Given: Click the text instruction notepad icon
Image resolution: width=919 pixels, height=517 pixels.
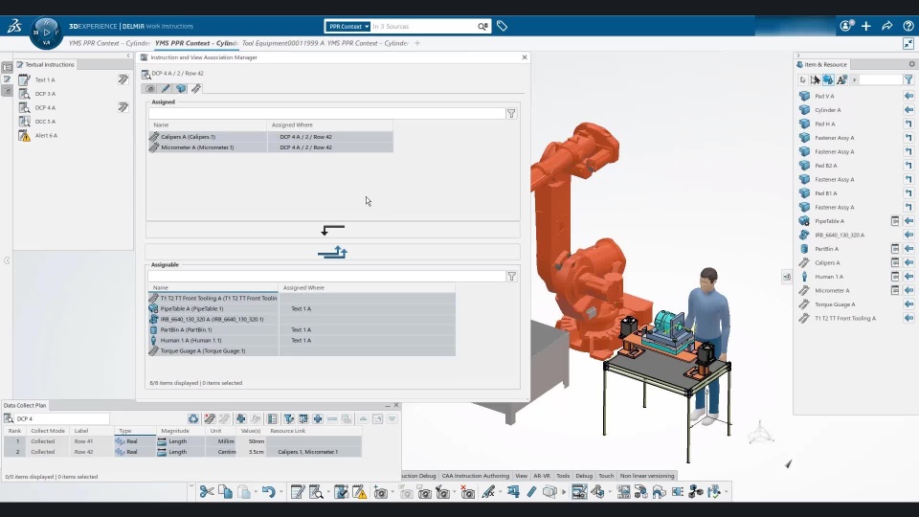Looking at the screenshot, I should 297,492.
